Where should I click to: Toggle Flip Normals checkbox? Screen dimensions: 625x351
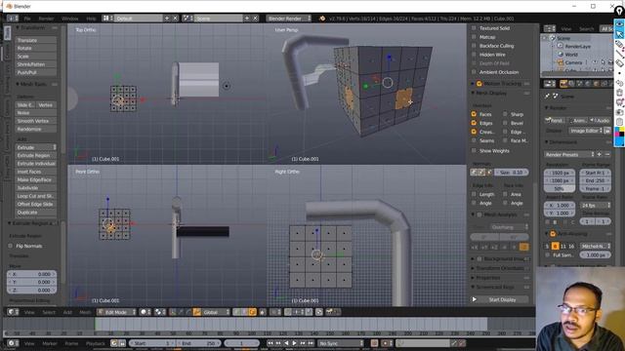(x=11, y=246)
